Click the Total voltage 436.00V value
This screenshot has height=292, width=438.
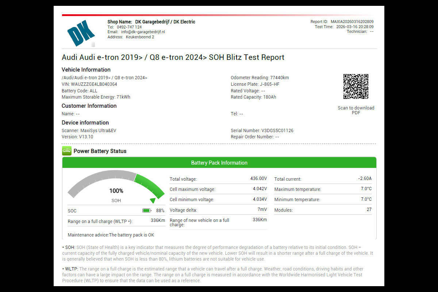260,178
